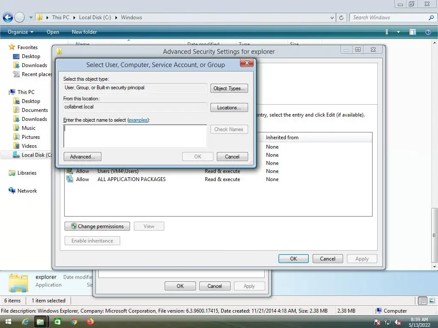Click the Advanced... button
The height and width of the screenshot is (328, 438).
pyautogui.click(x=83, y=156)
